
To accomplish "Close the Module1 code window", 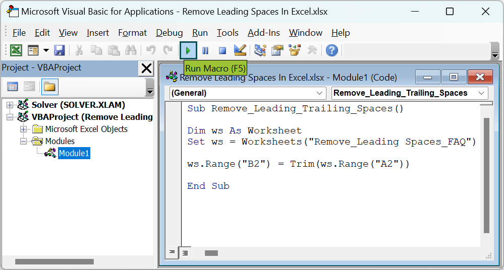I will tap(480, 77).
